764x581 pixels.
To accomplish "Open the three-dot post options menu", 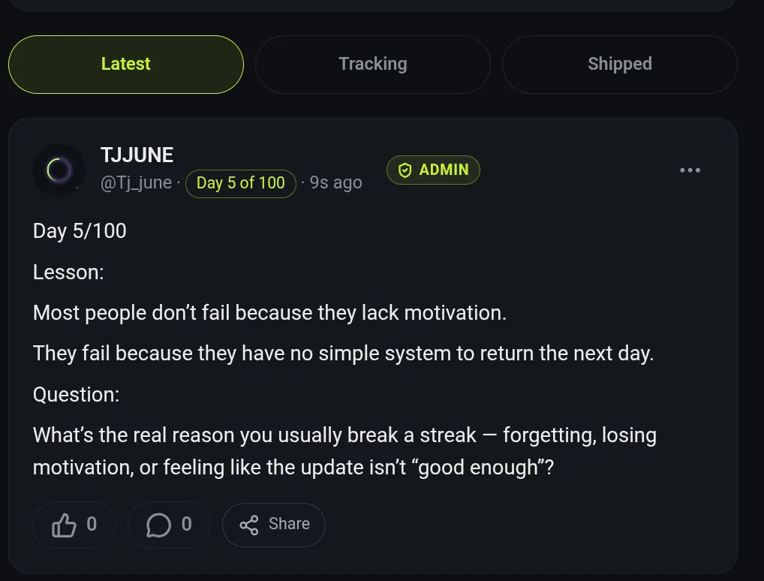I will click(690, 170).
